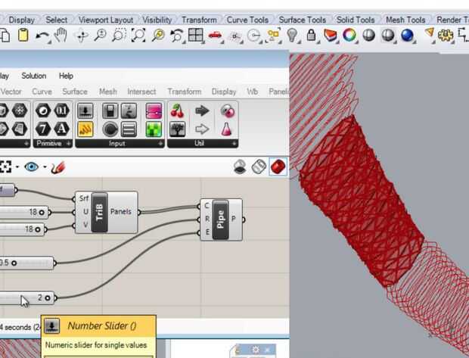Switch to the Wb tab in Grasshopper
469x358 pixels.
[253, 92]
